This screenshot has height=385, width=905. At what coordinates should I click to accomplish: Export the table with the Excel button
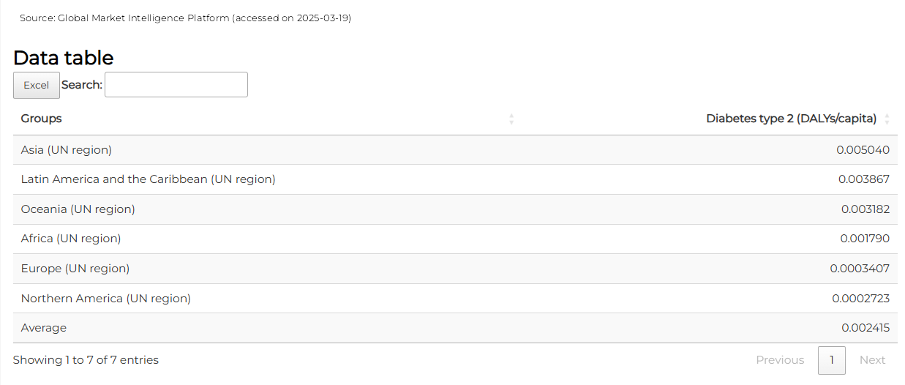click(37, 85)
